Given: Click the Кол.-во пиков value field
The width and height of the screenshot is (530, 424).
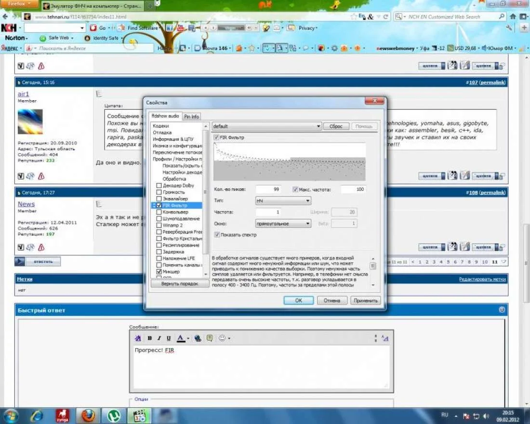Looking at the screenshot, I should click(x=269, y=189).
